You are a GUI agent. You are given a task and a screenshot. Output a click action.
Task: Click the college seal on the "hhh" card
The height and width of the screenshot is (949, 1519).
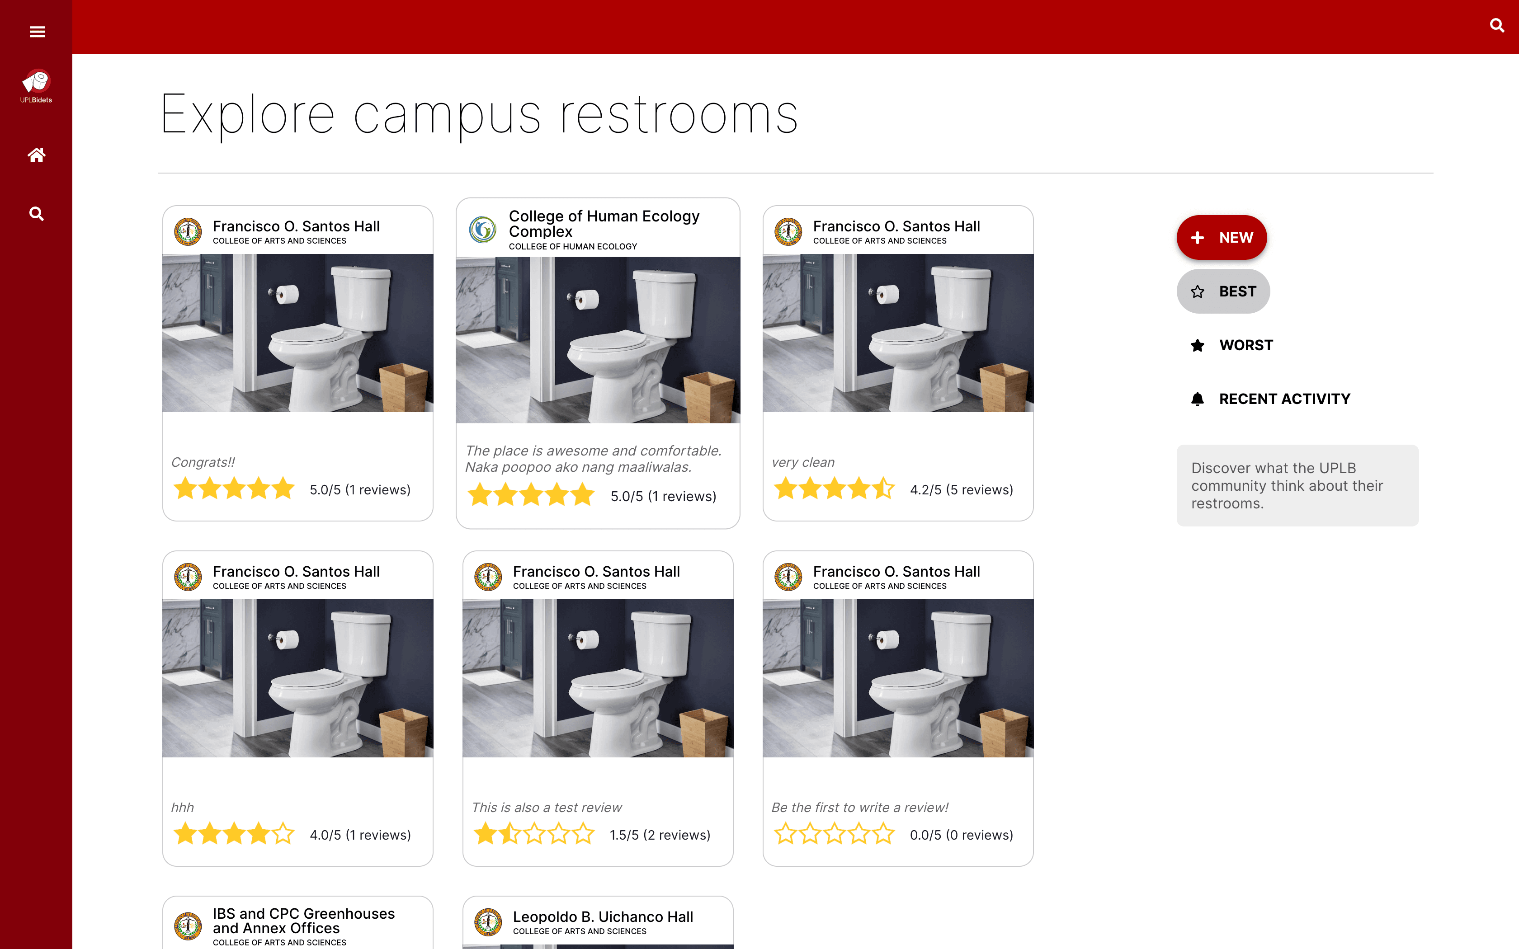[188, 577]
